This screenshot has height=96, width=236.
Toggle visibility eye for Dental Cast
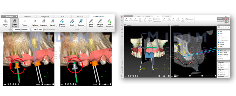(x=219, y=66)
